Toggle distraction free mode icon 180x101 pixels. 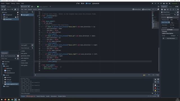coord(159,7)
